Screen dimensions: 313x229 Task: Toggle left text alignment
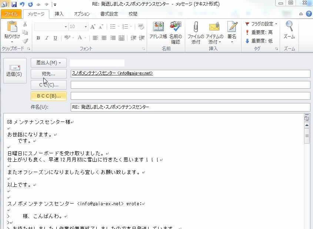coord(96,38)
